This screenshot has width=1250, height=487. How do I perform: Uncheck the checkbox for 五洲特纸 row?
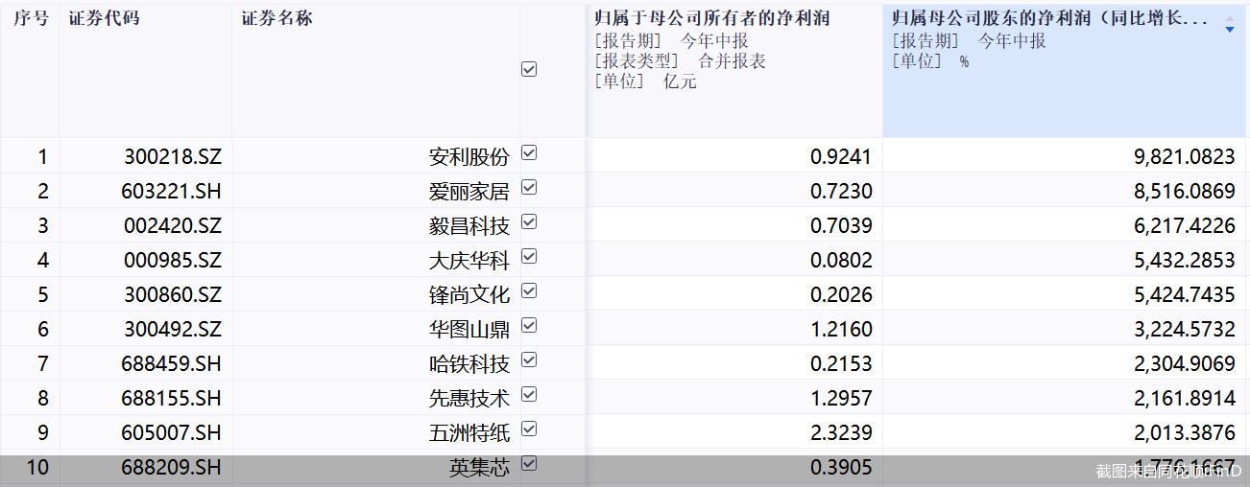(x=529, y=429)
